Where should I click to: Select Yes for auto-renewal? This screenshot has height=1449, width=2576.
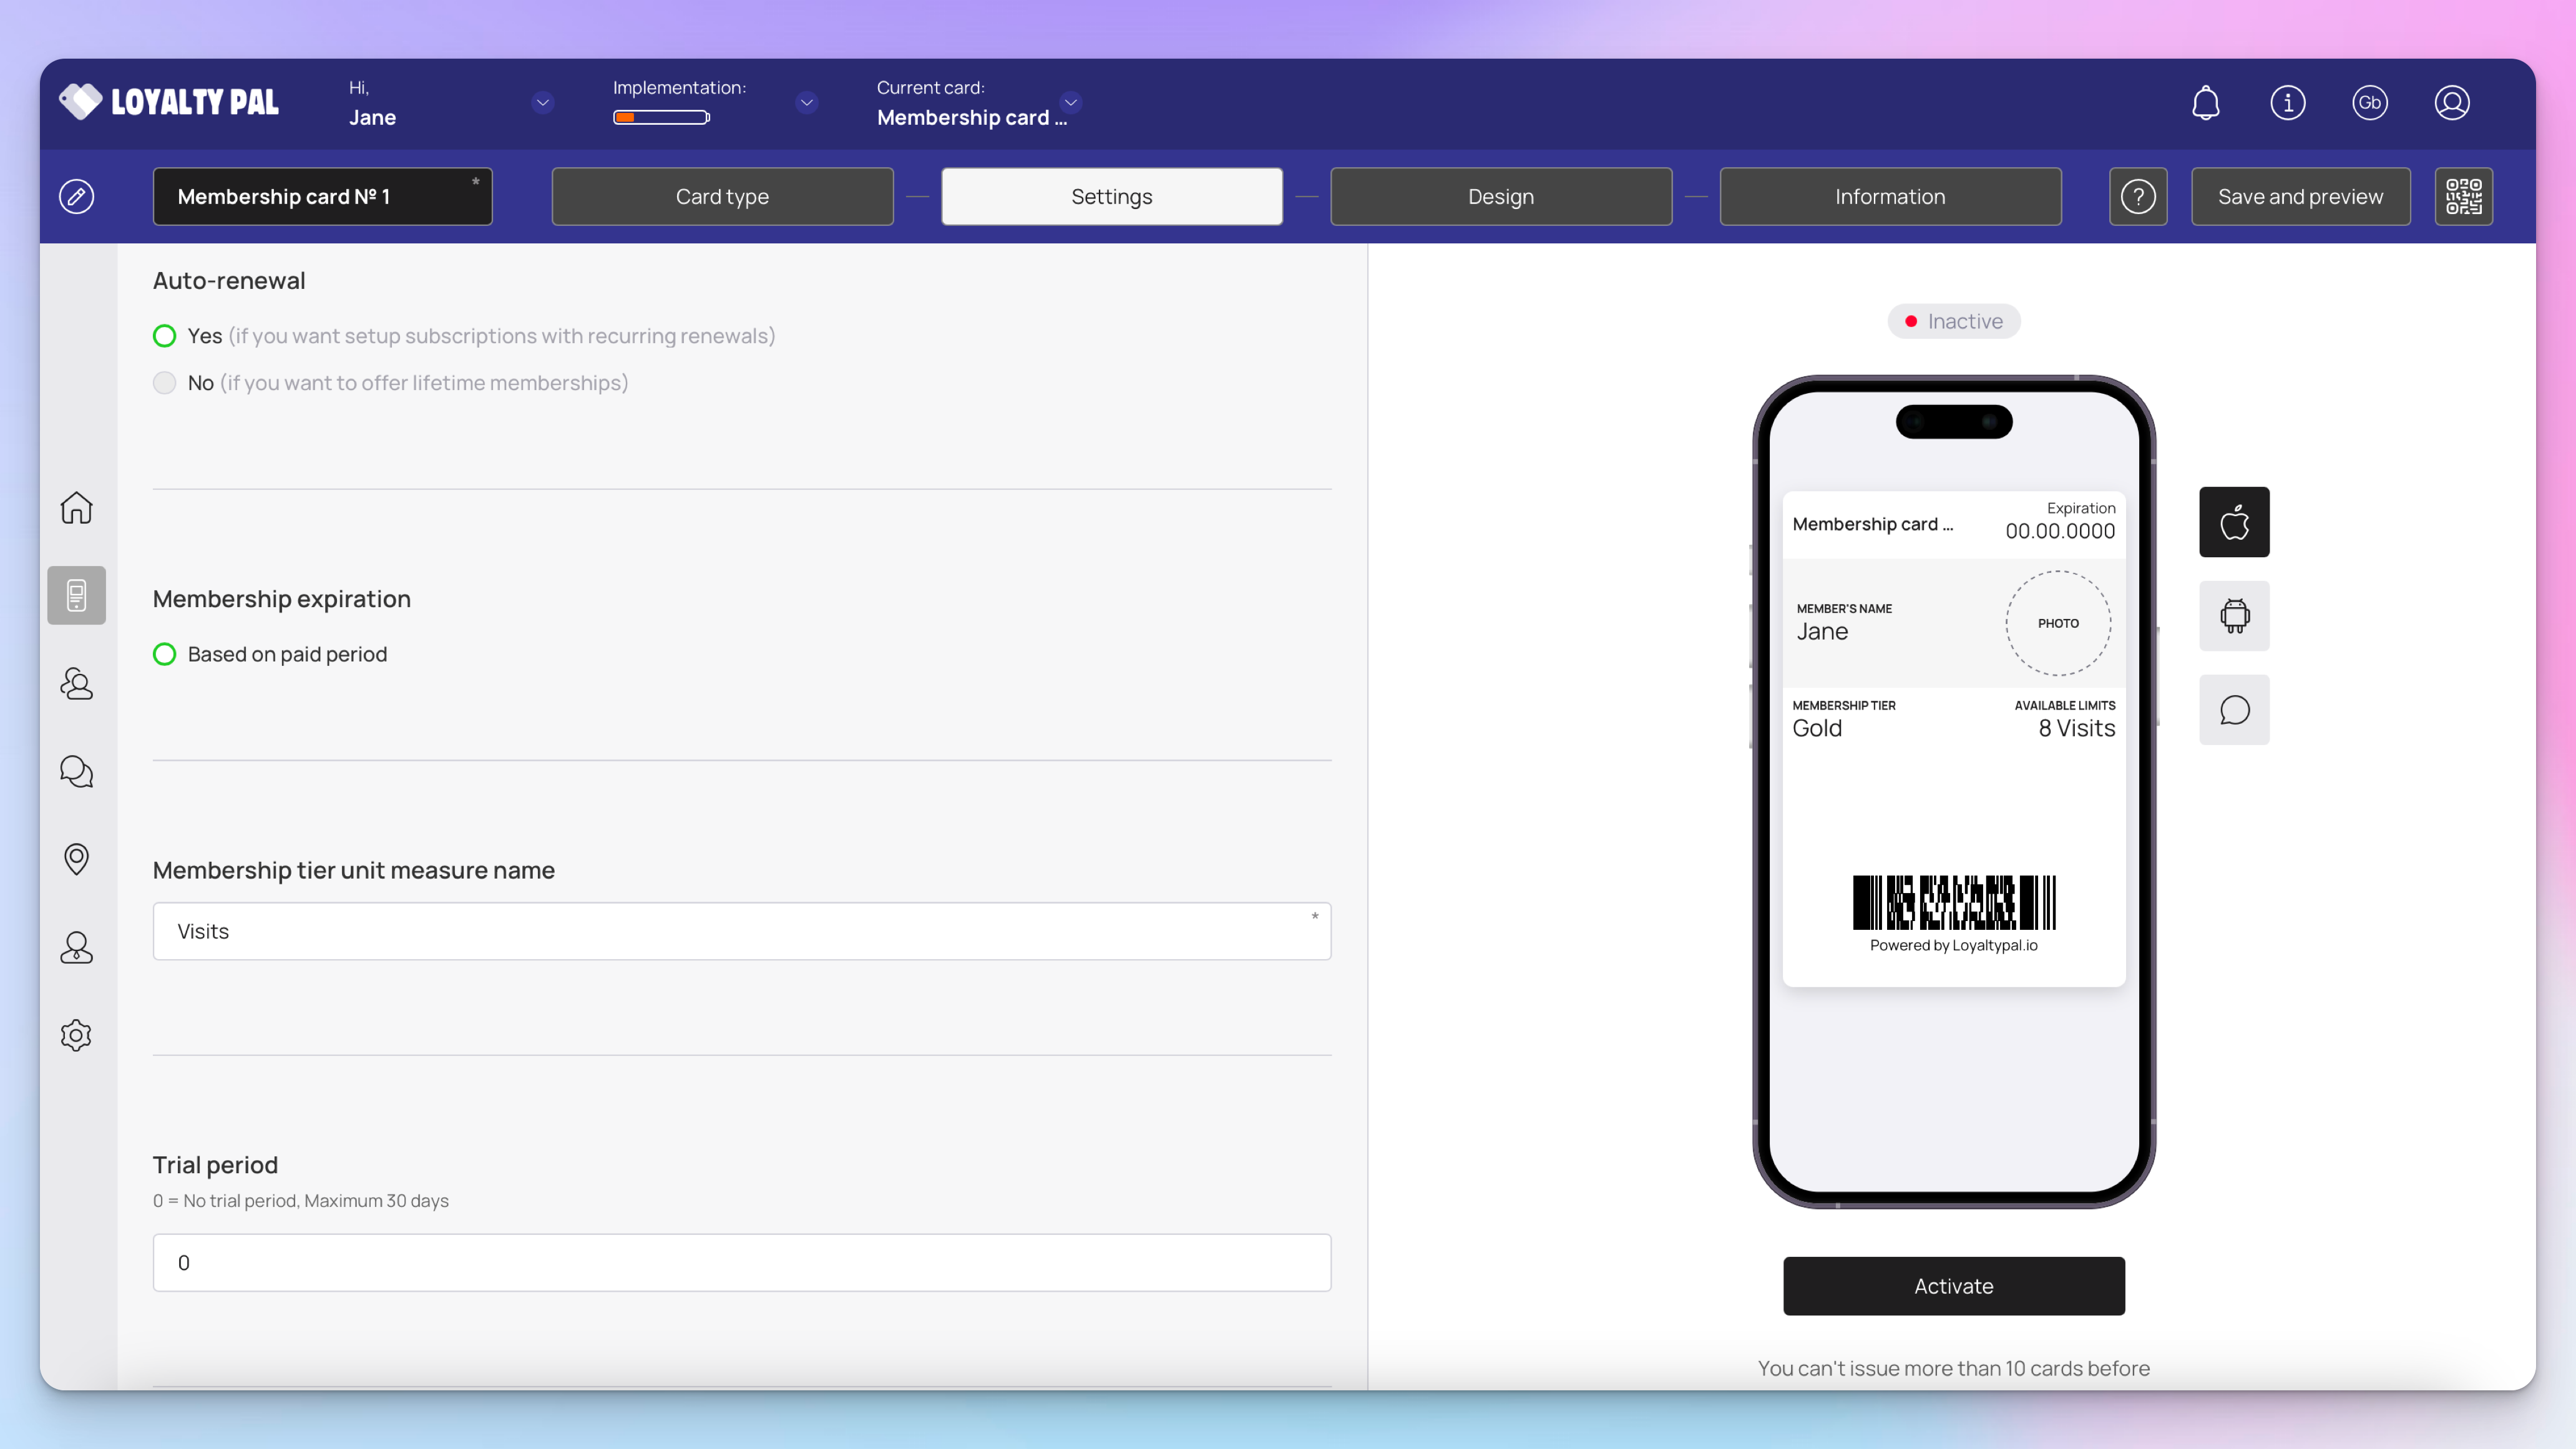(165, 336)
